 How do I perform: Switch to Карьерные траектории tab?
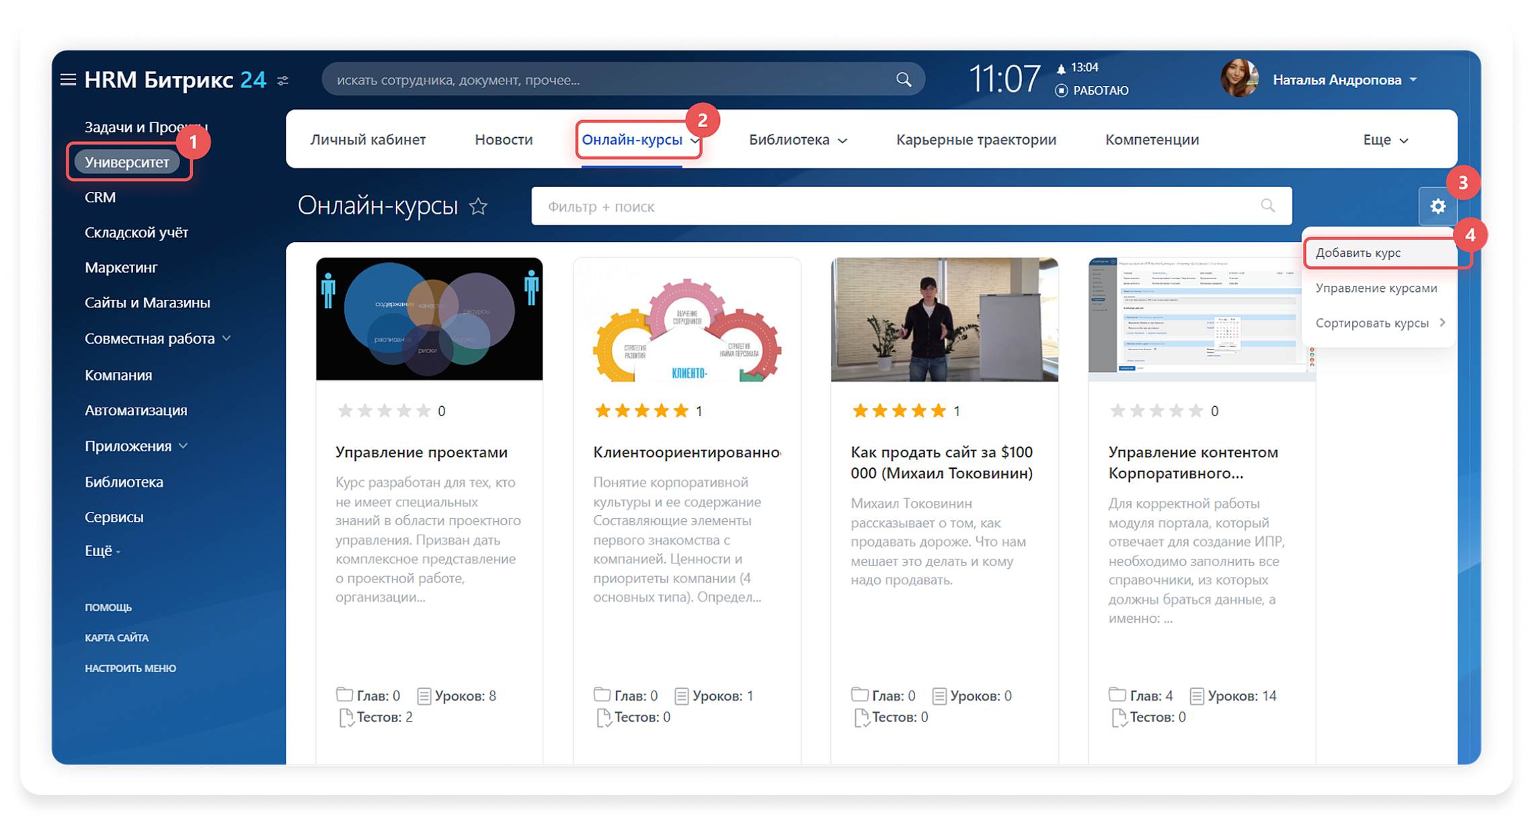click(x=976, y=140)
